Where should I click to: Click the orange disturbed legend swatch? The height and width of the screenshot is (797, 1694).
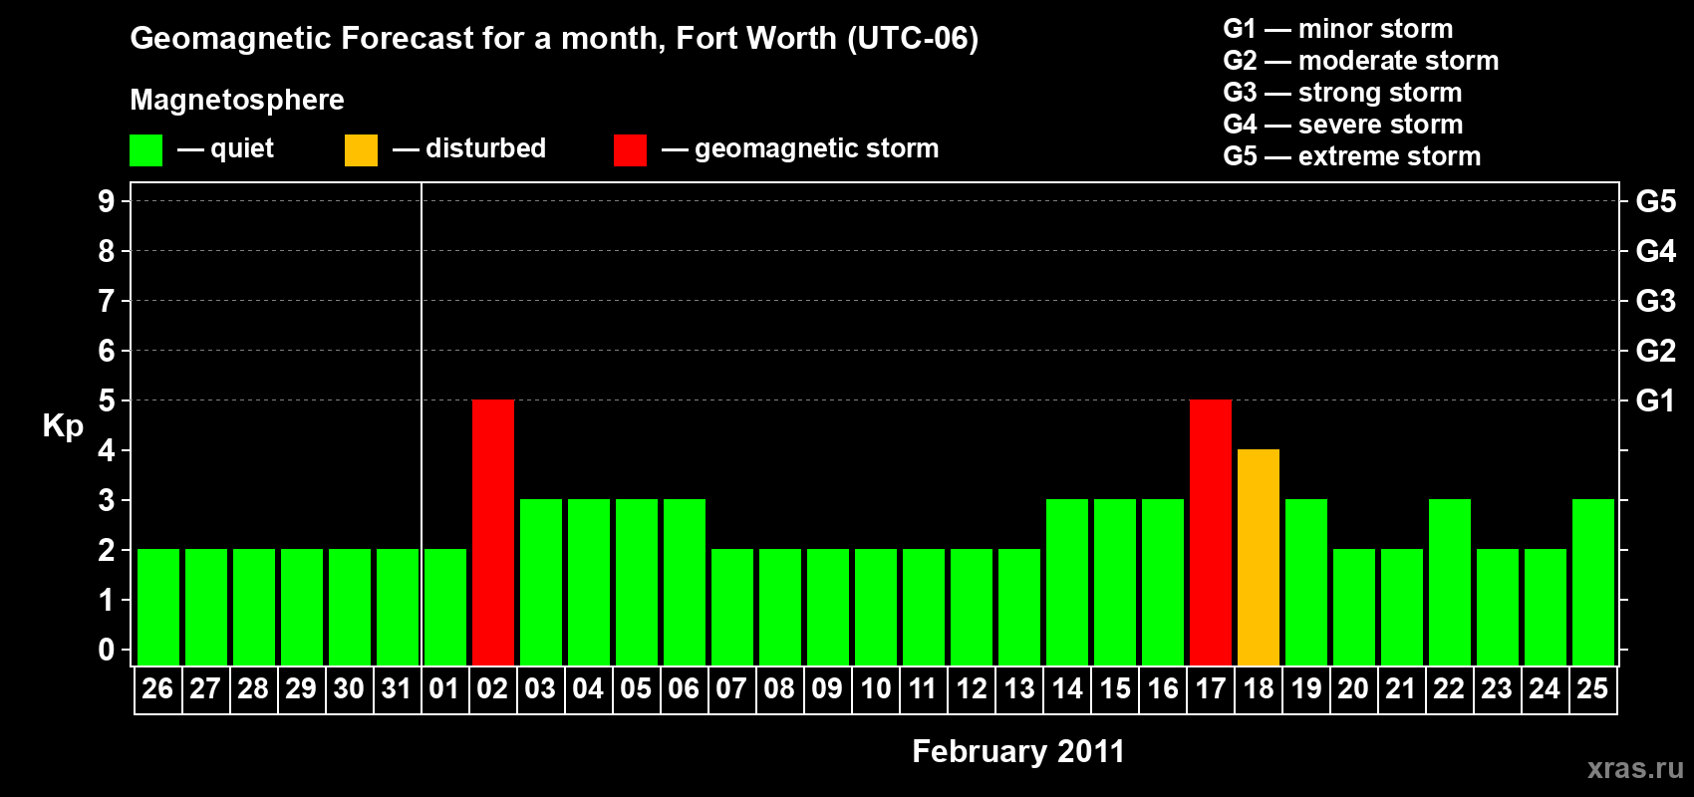pos(361,150)
